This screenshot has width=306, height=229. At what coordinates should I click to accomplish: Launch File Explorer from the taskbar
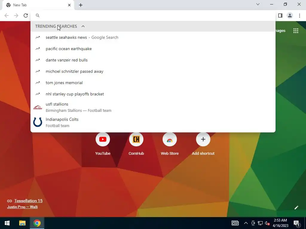tap(22, 223)
